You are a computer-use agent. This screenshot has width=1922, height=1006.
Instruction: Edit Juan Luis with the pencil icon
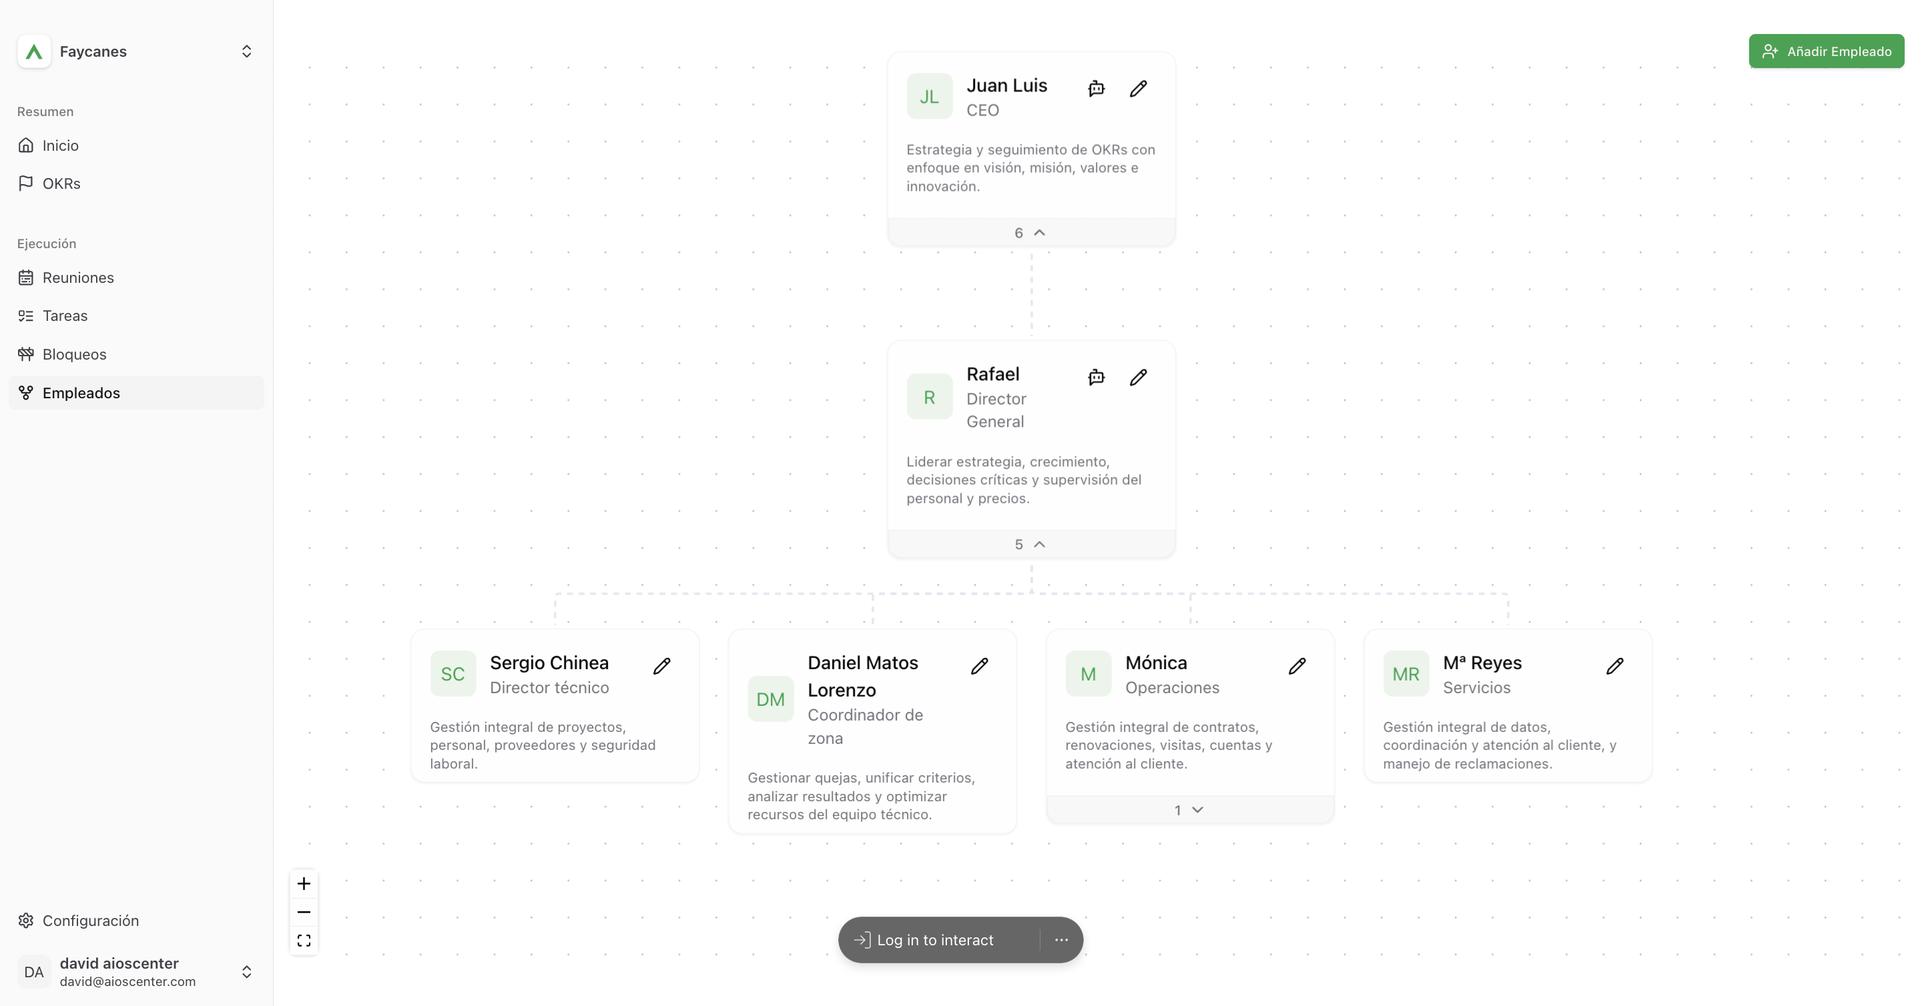(1138, 89)
